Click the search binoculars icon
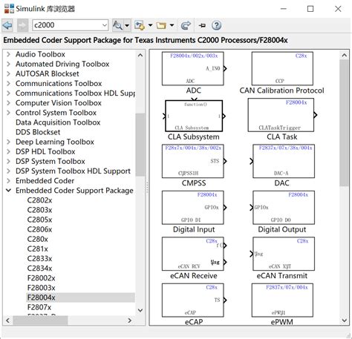Image resolution: width=352 pixels, height=339 pixels. [117, 25]
